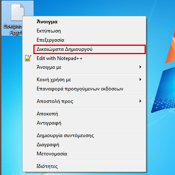
Task: Open the Άνοιγμα με menu item
Action: [x=49, y=67]
